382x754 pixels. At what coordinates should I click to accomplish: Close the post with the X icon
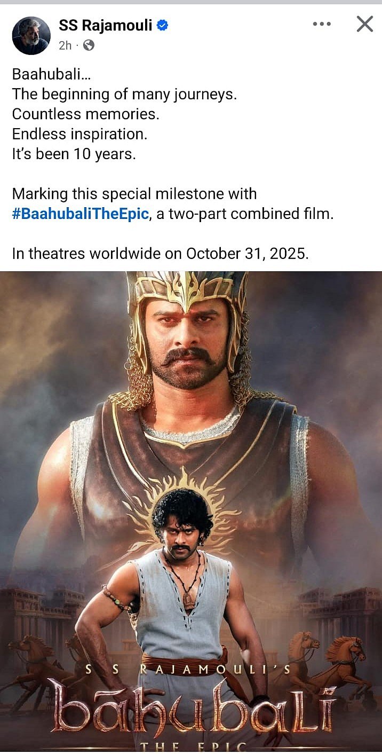(364, 24)
